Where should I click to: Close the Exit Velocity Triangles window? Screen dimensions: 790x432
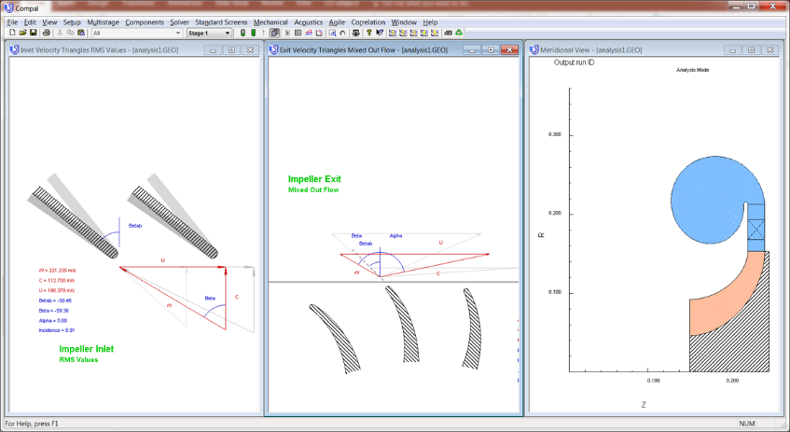[511, 49]
